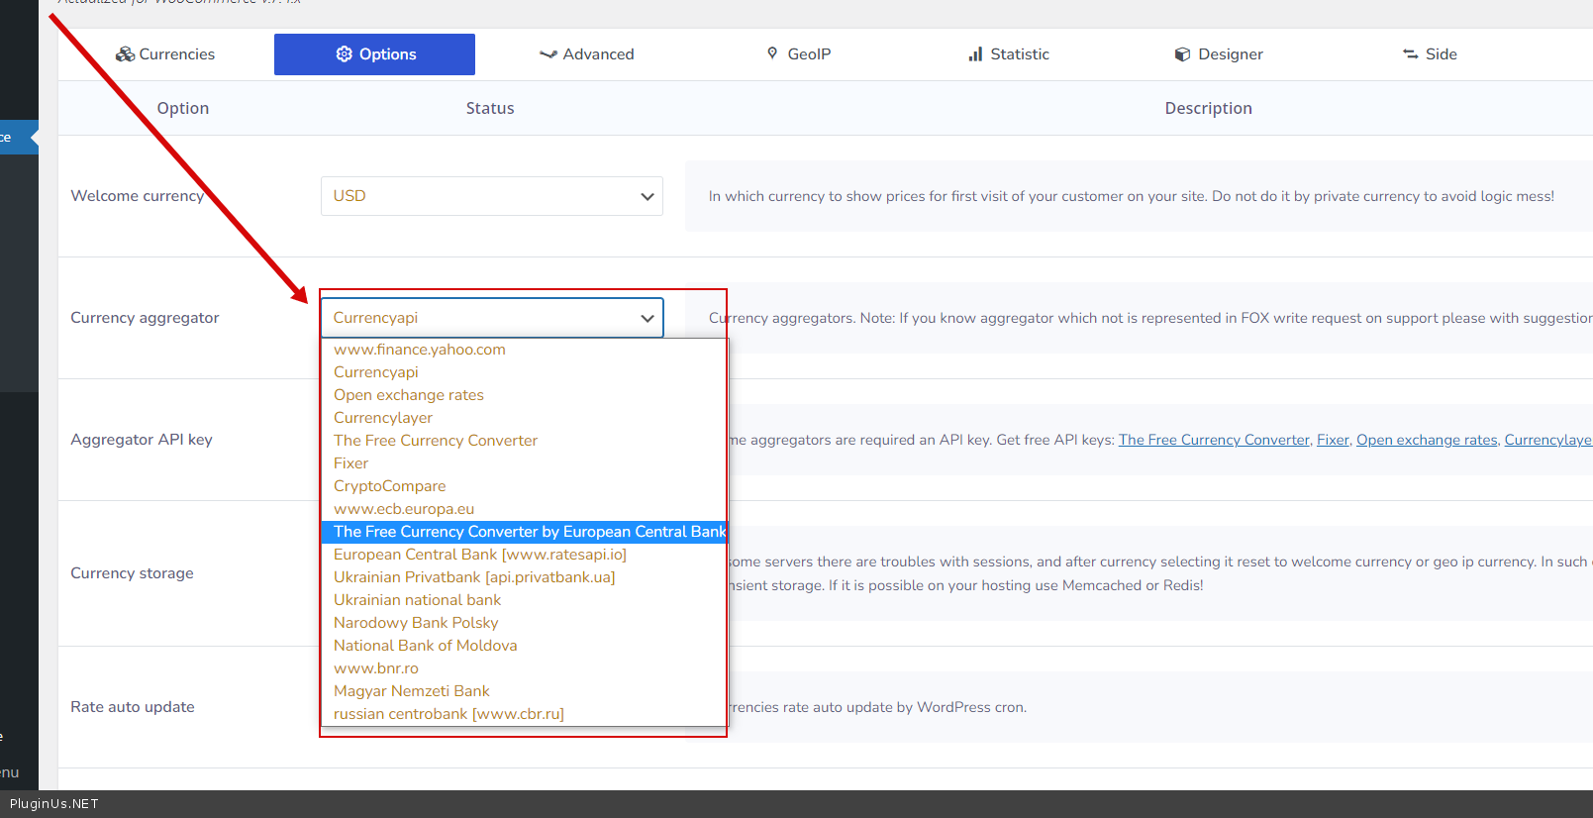Pick Magyar Nemzeti Bank option
Screen dimensions: 1593x818
411,691
